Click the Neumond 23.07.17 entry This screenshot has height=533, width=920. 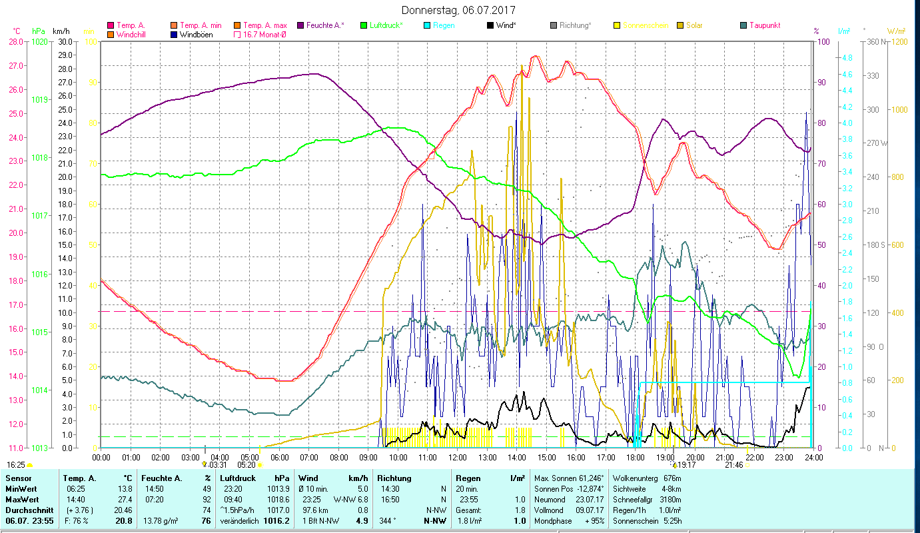569,500
